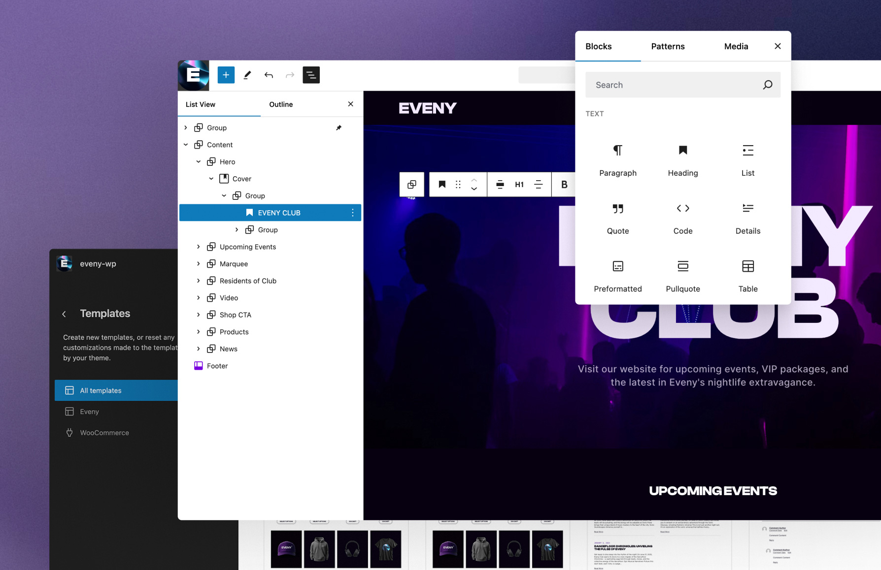Open the Outline tab in List View

pyautogui.click(x=281, y=104)
